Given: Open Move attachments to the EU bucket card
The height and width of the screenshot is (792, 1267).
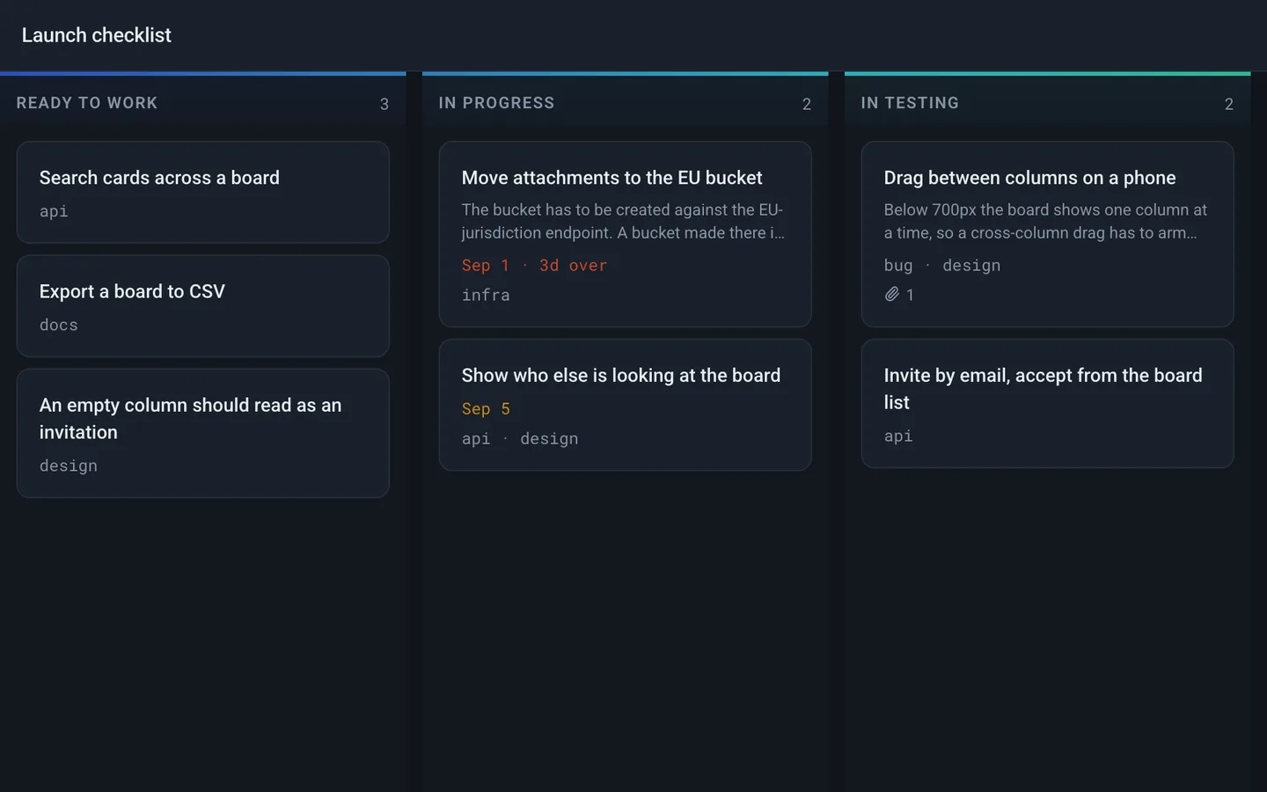Looking at the screenshot, I should coord(625,234).
